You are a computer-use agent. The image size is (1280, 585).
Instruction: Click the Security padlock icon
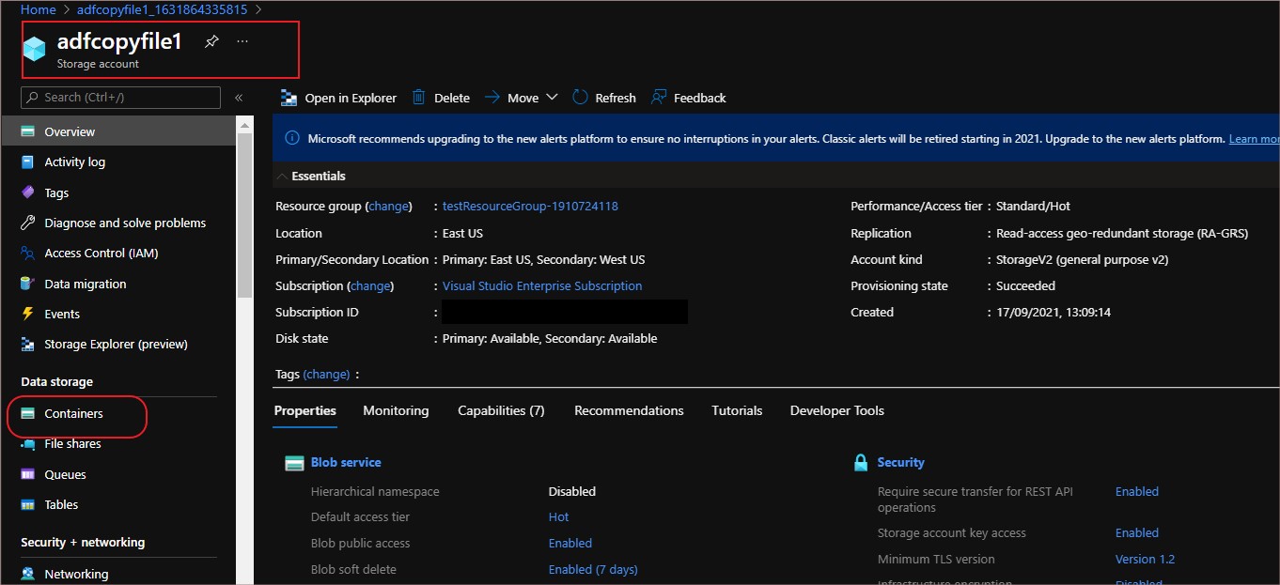click(860, 462)
